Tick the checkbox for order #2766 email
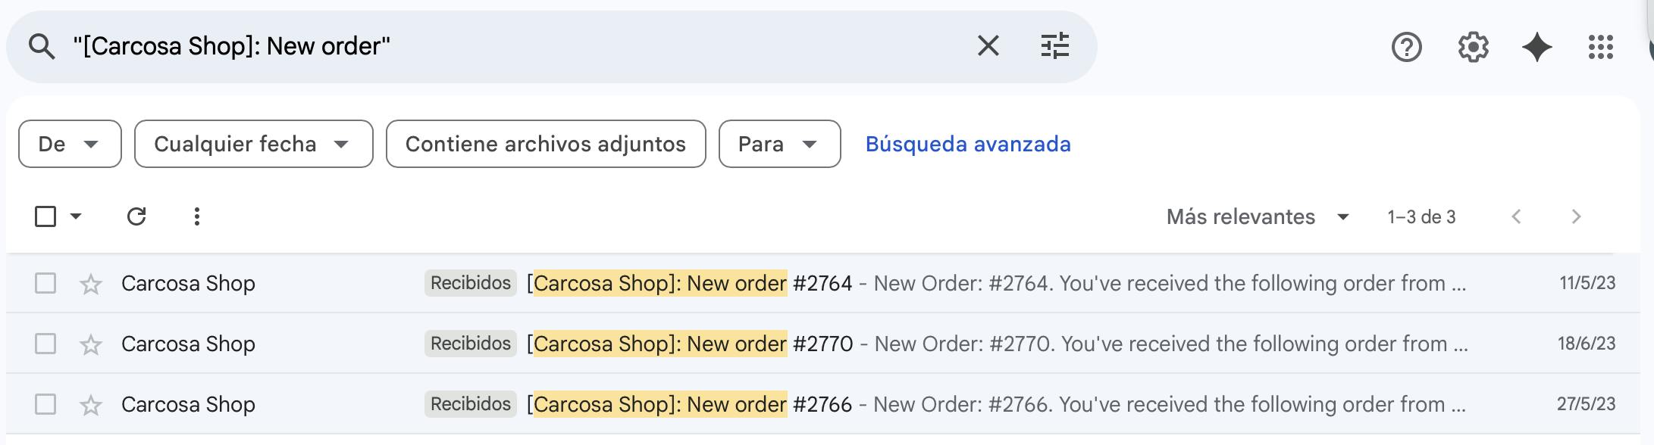The width and height of the screenshot is (1654, 445). tap(45, 404)
